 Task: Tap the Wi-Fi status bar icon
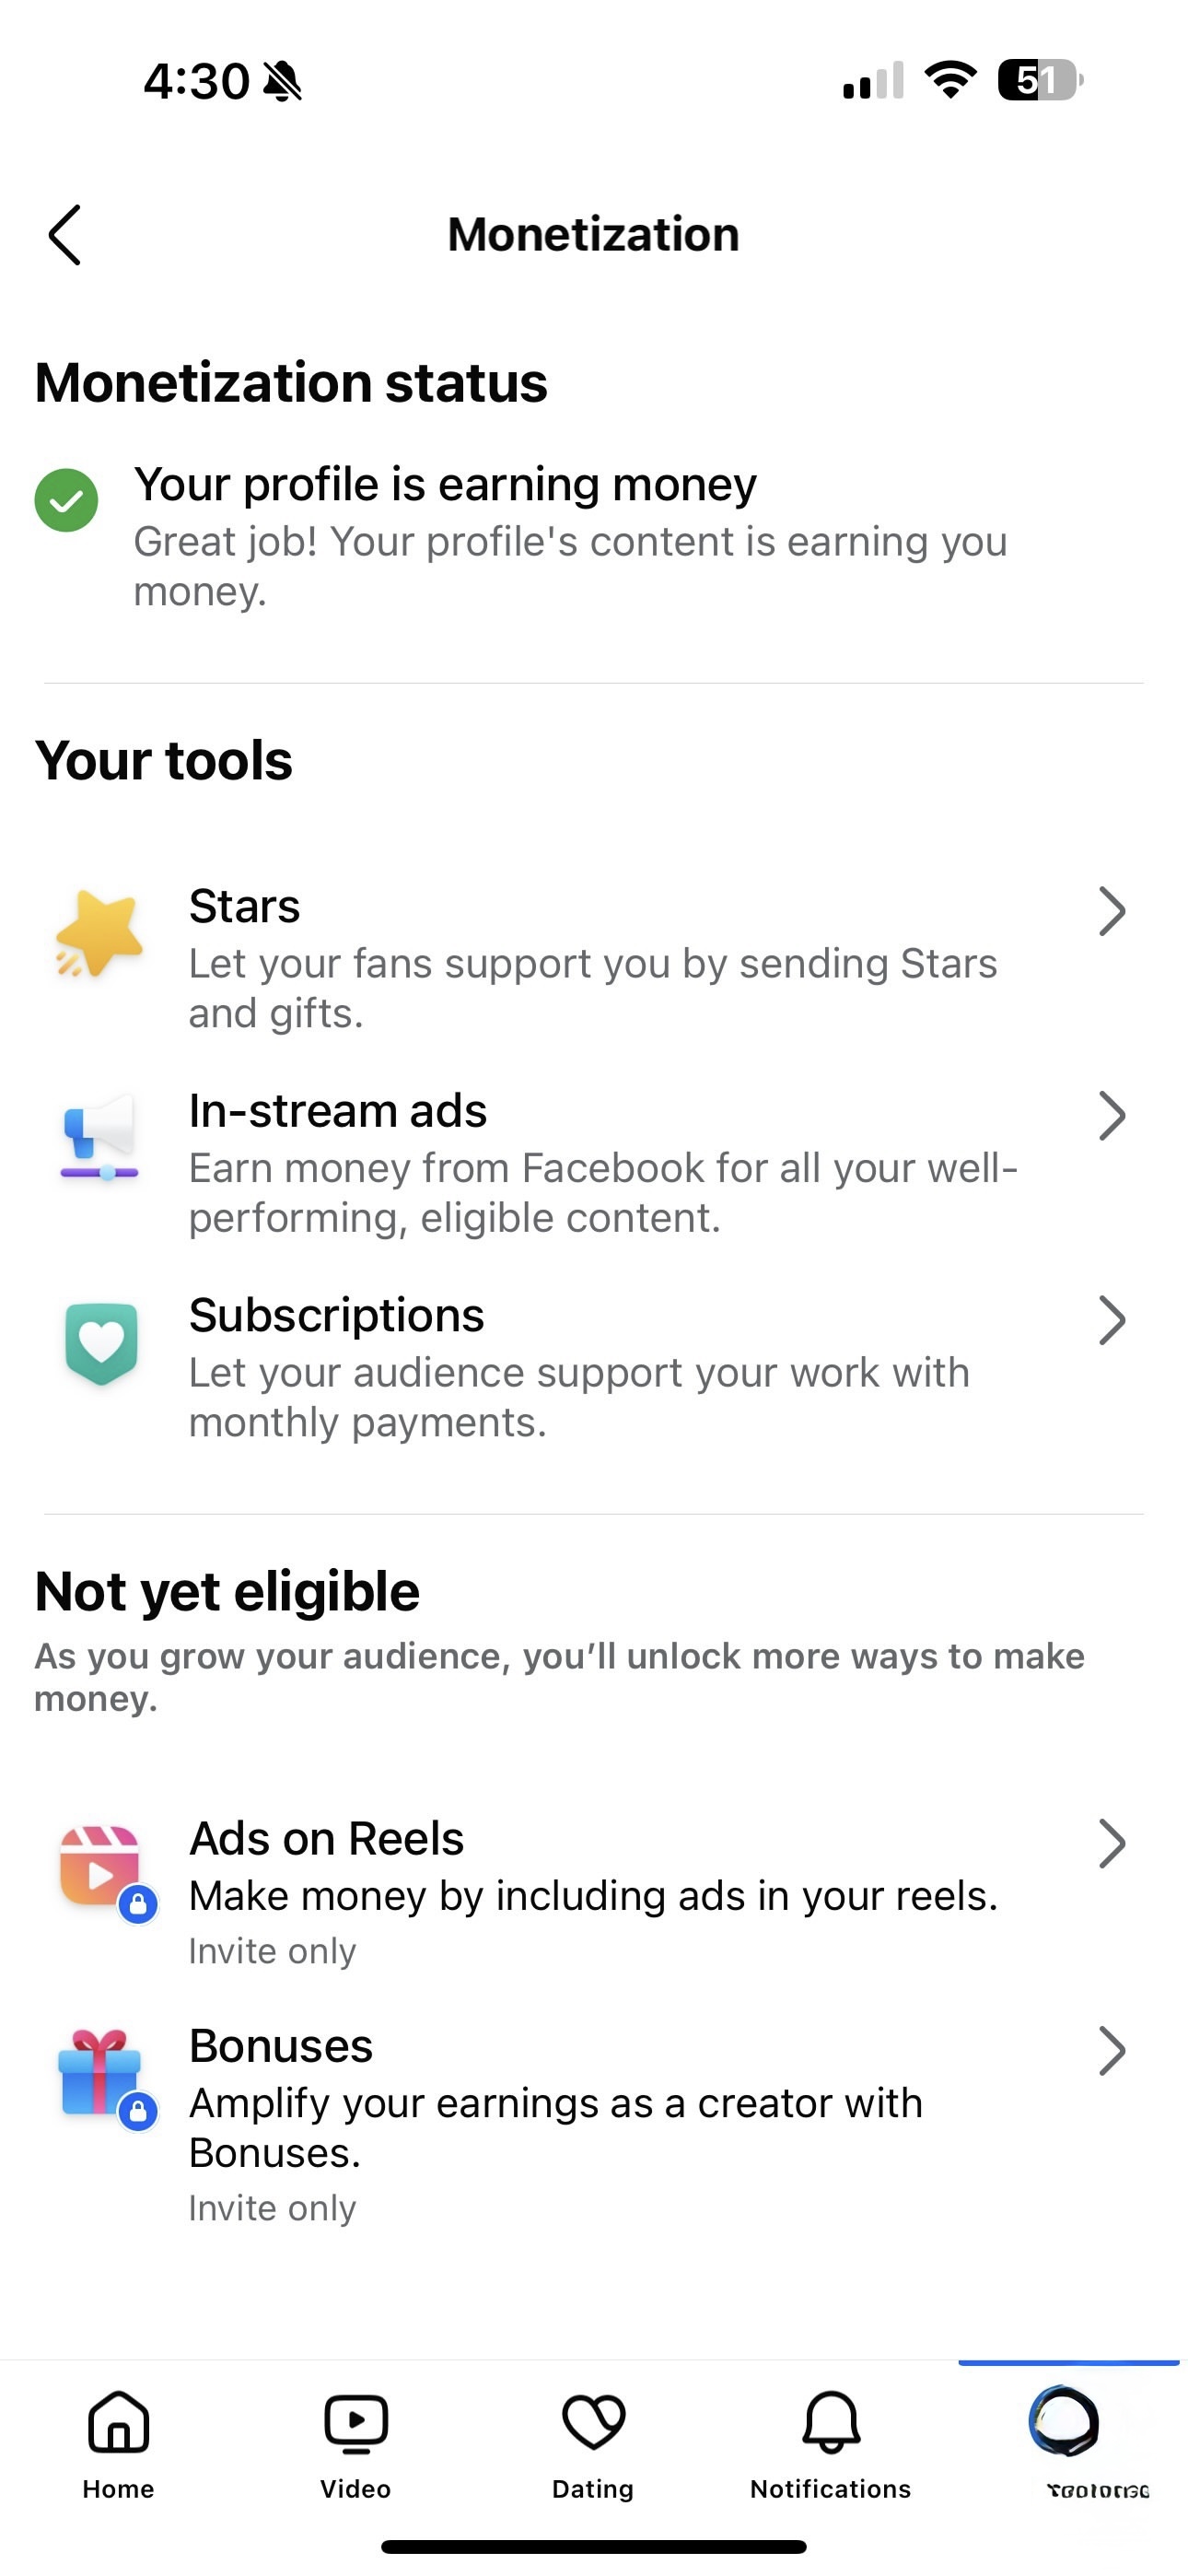[950, 79]
